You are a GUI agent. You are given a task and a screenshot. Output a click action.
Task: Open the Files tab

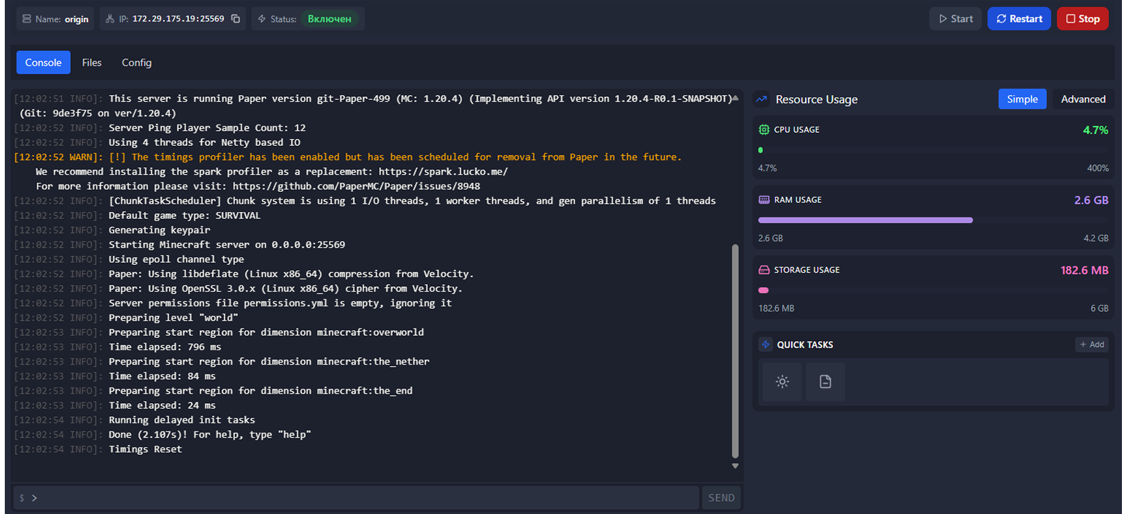[x=91, y=63]
